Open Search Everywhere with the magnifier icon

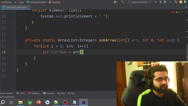click(x=176, y=2)
